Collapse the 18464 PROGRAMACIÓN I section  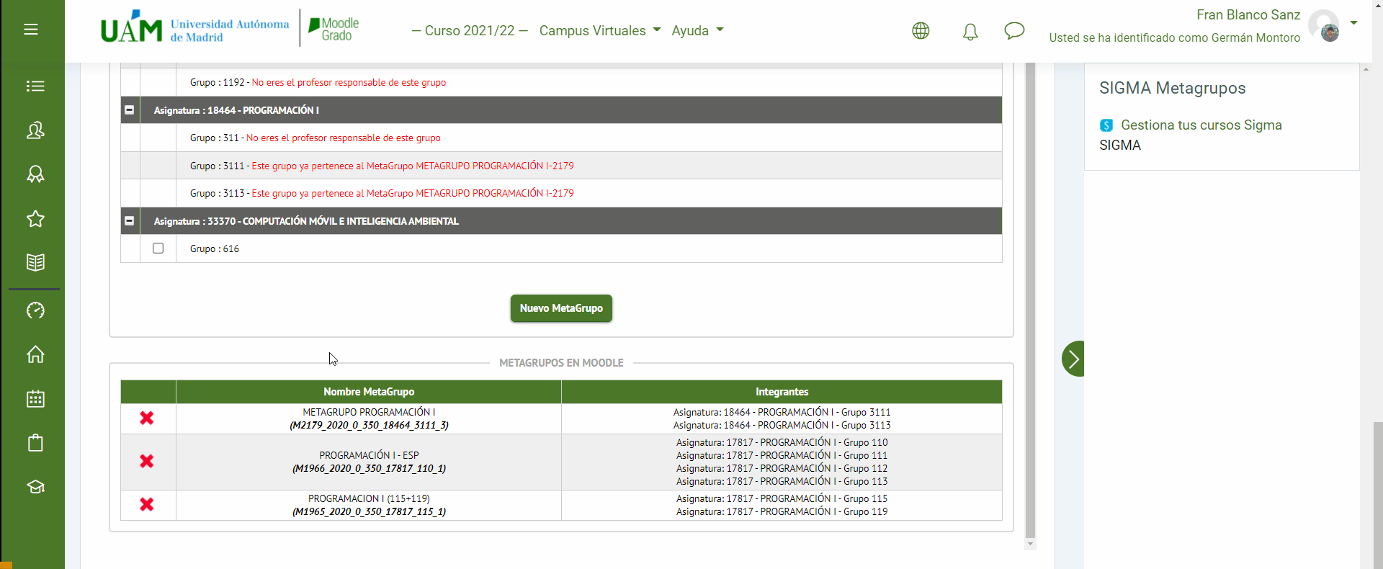(130, 110)
